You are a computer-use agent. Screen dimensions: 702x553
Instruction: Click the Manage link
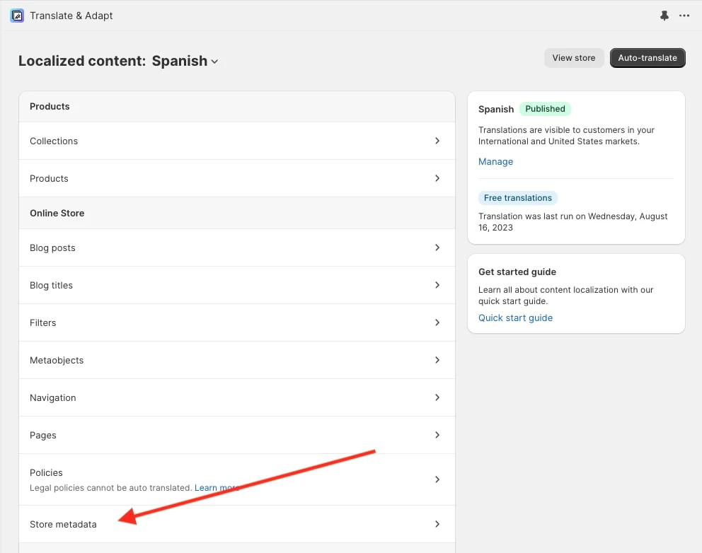click(x=495, y=161)
